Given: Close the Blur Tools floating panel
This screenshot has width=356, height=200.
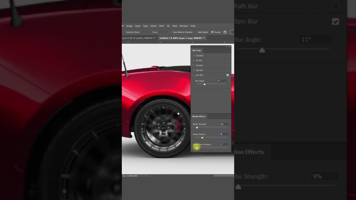Looking at the screenshot, I should [229, 46].
